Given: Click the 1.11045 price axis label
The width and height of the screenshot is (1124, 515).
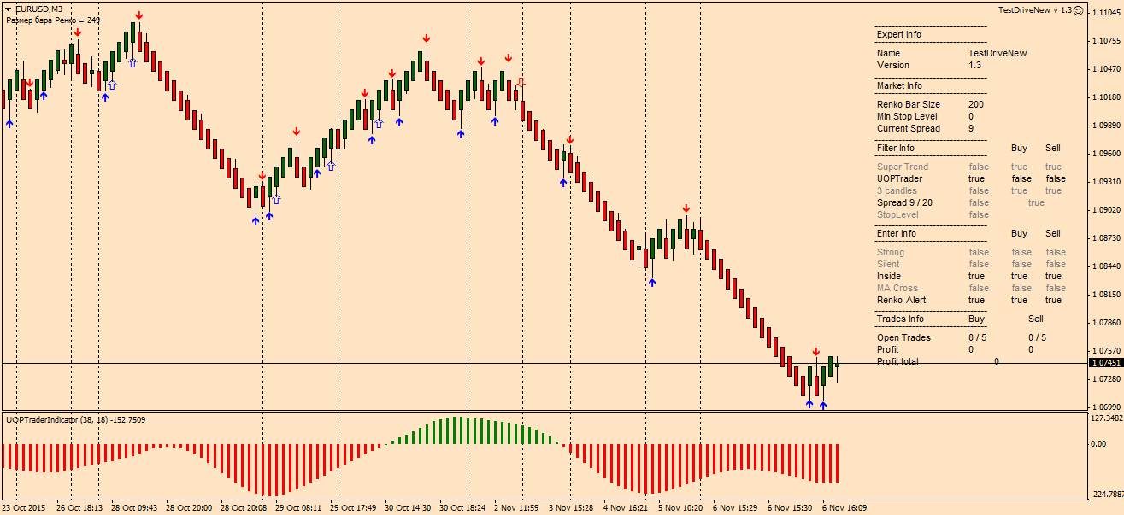Looking at the screenshot, I should (x=1106, y=12).
